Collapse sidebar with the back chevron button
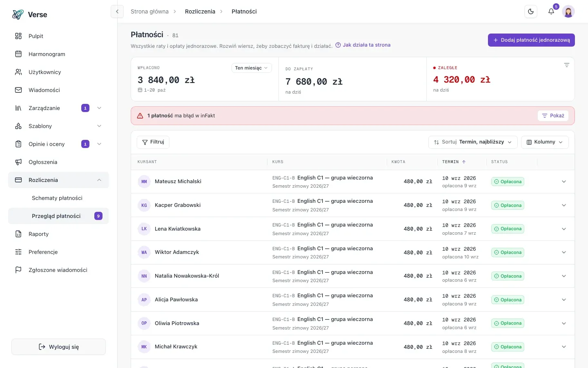The height and width of the screenshot is (368, 588). (x=117, y=11)
